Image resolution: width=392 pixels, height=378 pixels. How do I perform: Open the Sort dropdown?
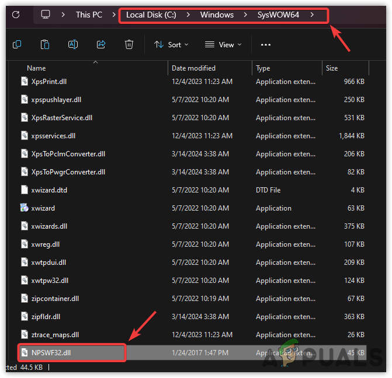(x=171, y=44)
